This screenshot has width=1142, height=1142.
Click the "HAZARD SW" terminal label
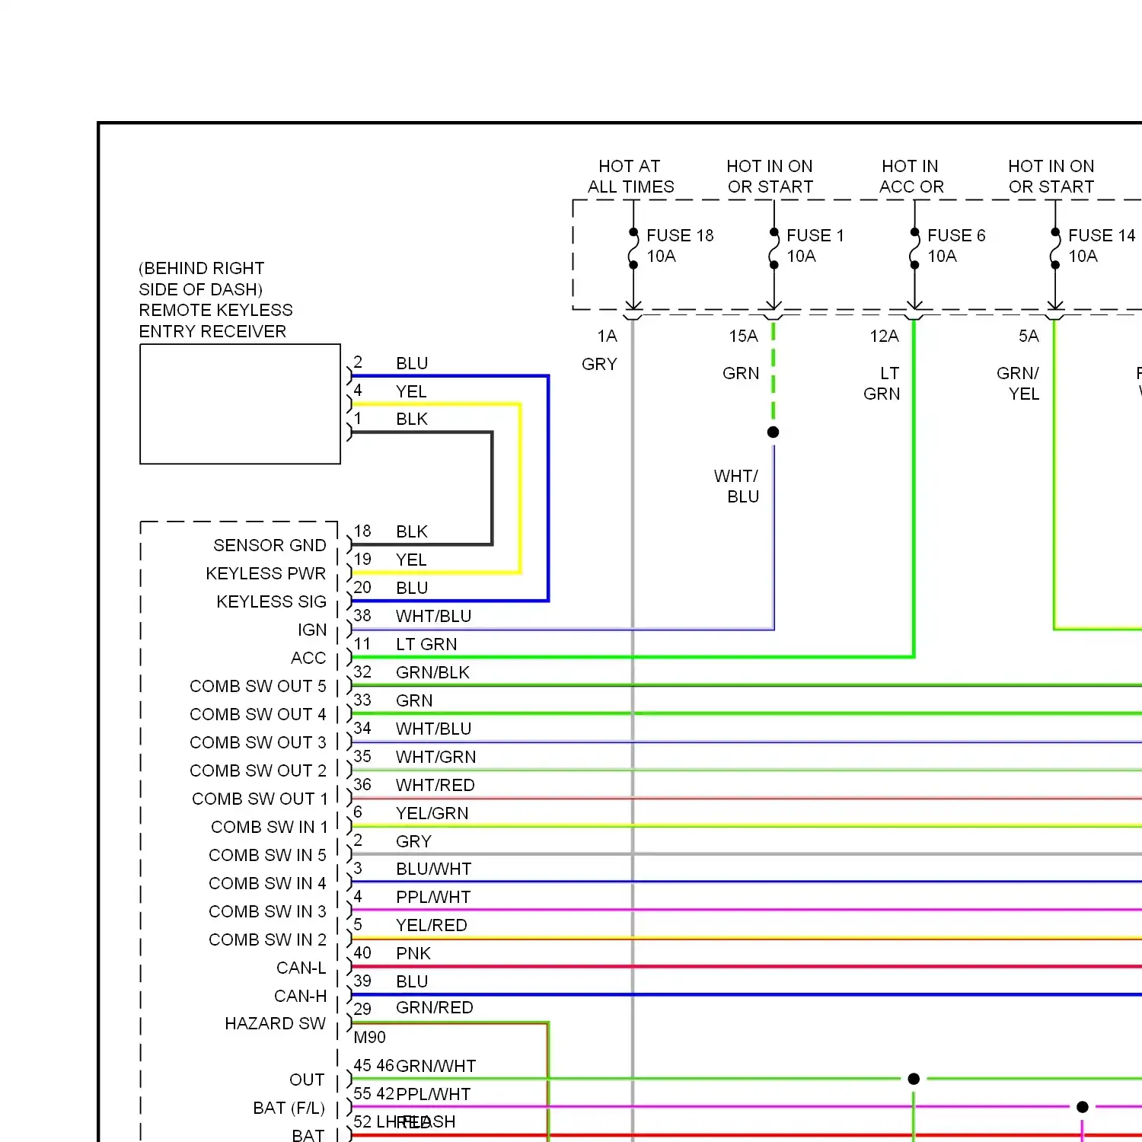[x=275, y=1024]
